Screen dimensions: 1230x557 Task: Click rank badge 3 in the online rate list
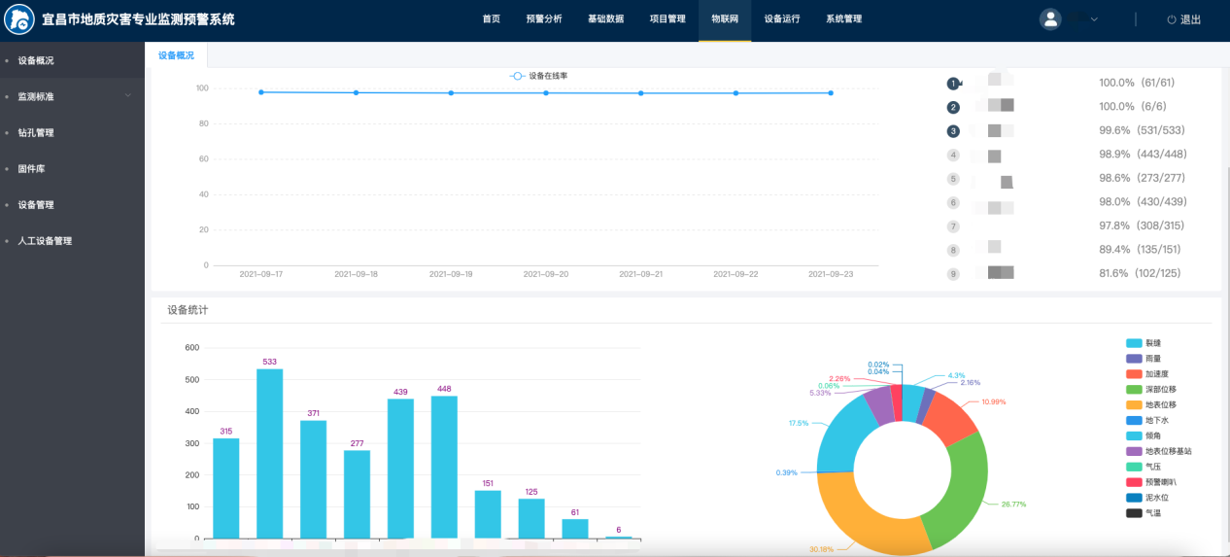tap(953, 131)
